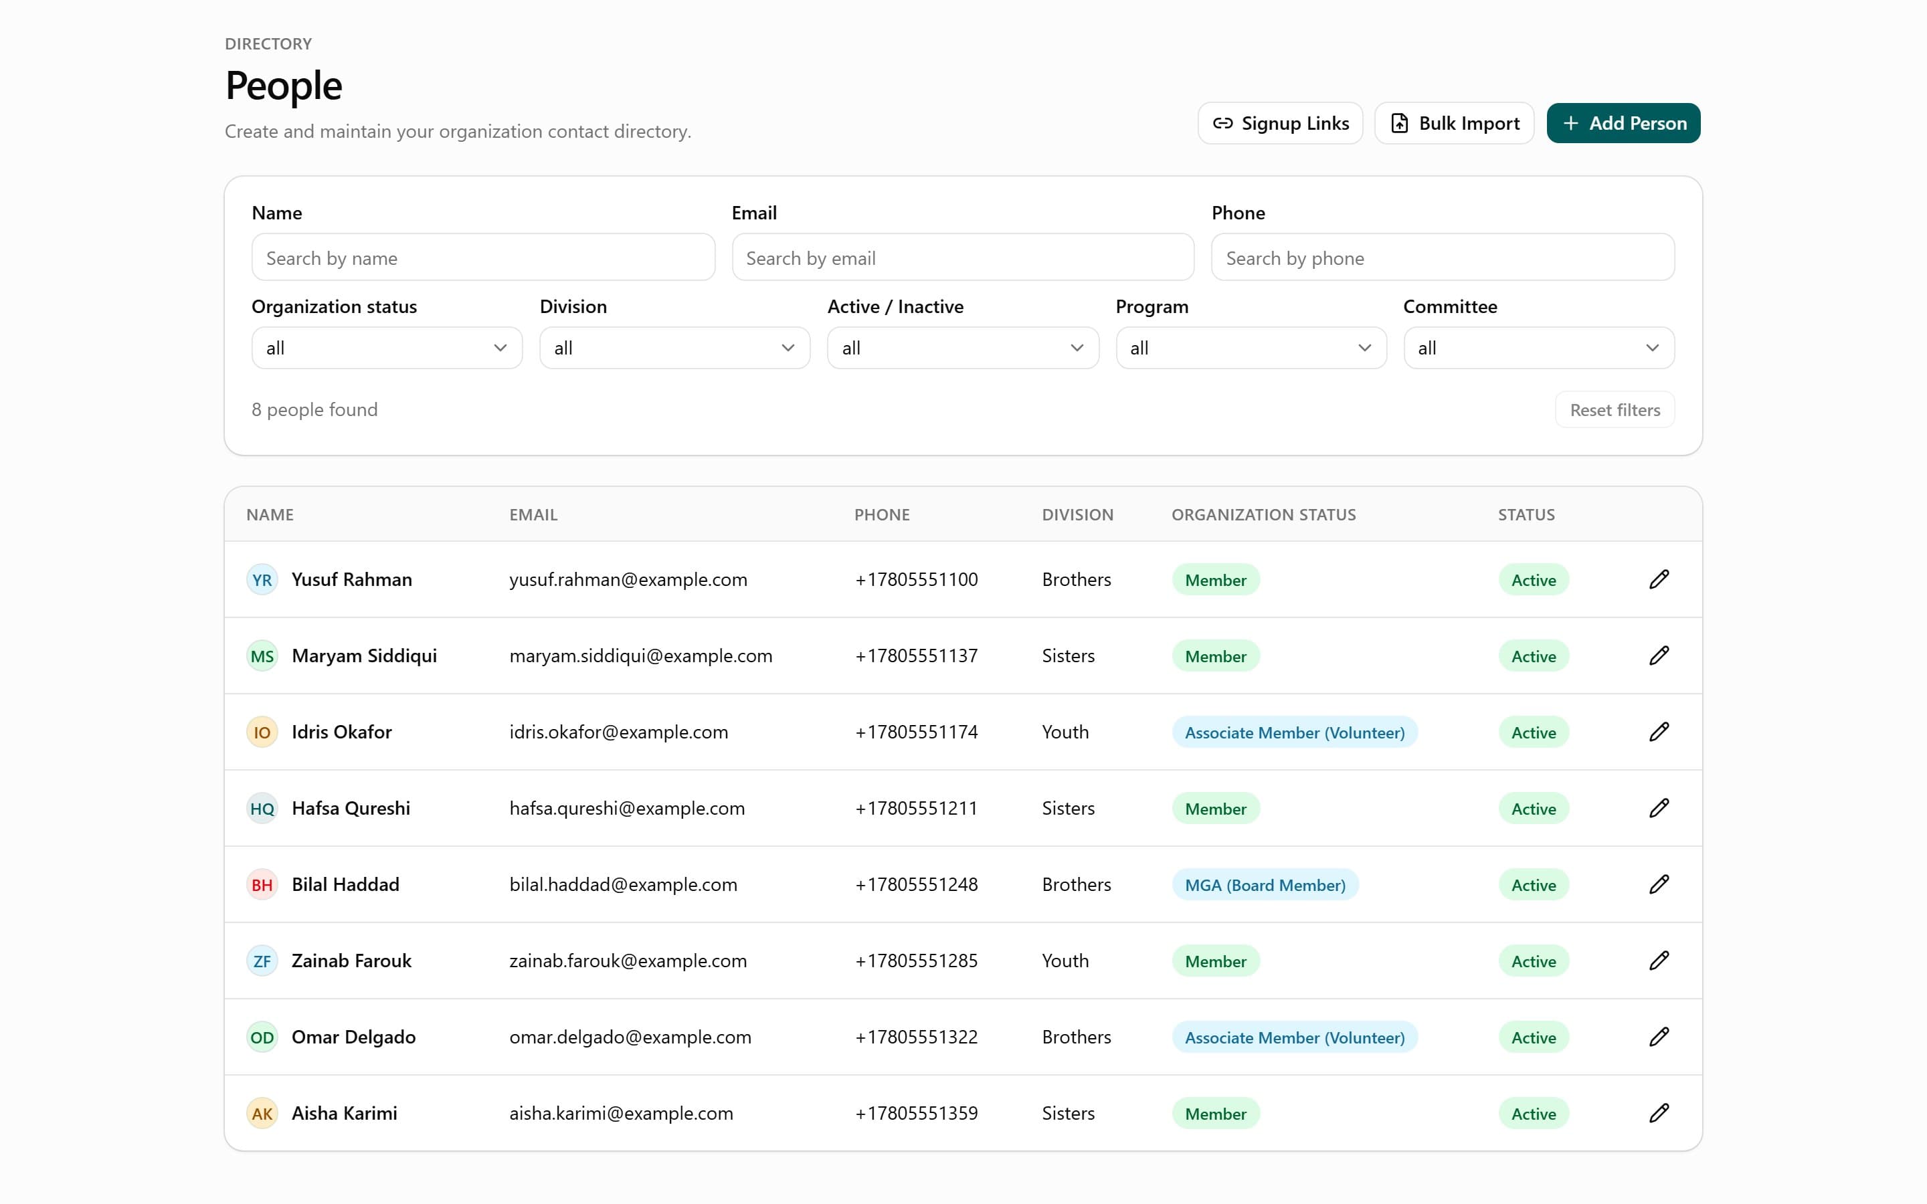Click the IO avatar of Idris Okafor
The width and height of the screenshot is (1927, 1204).
262,732
